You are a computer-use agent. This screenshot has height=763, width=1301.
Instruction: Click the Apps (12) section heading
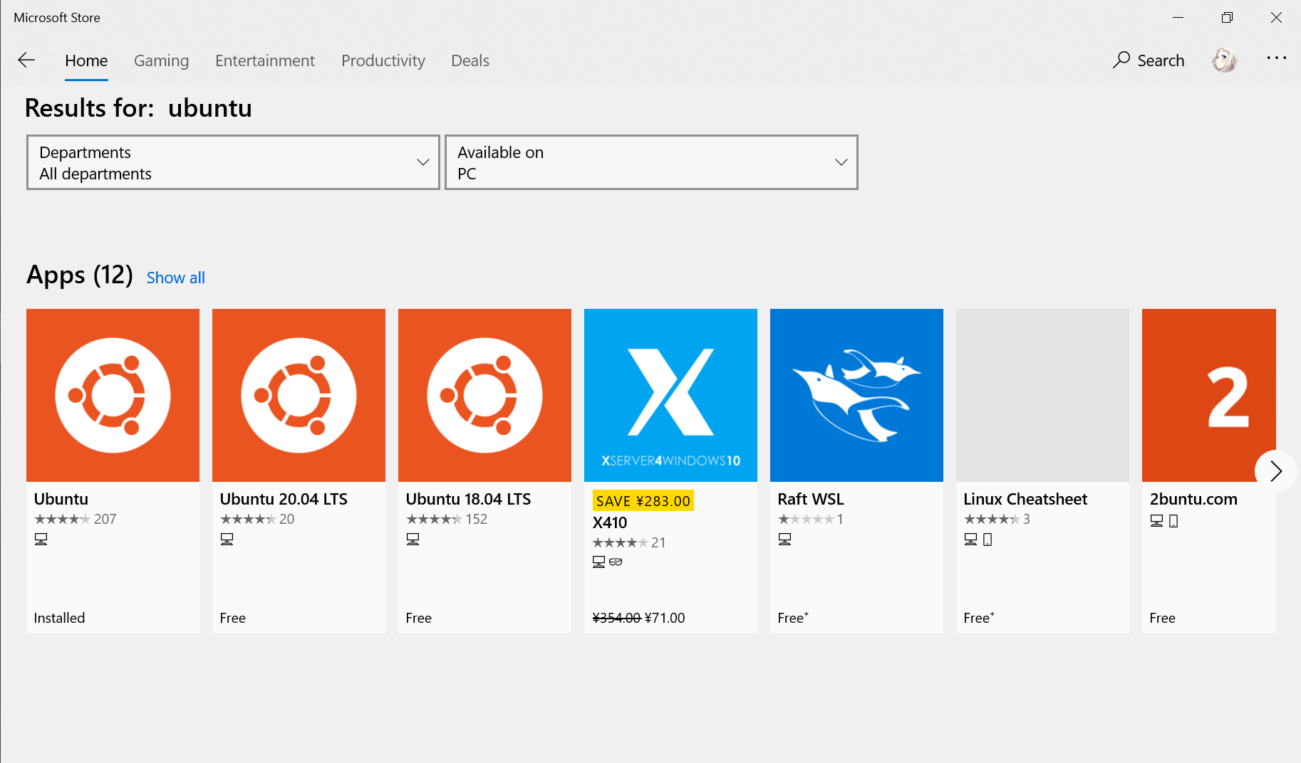(x=80, y=275)
